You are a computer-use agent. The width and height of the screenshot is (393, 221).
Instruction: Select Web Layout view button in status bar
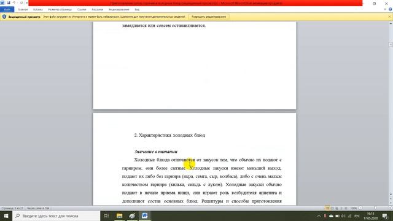pyautogui.click(x=337, y=208)
